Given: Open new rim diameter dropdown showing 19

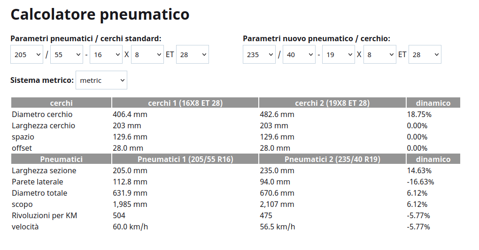Looking at the screenshot, I should point(339,54).
